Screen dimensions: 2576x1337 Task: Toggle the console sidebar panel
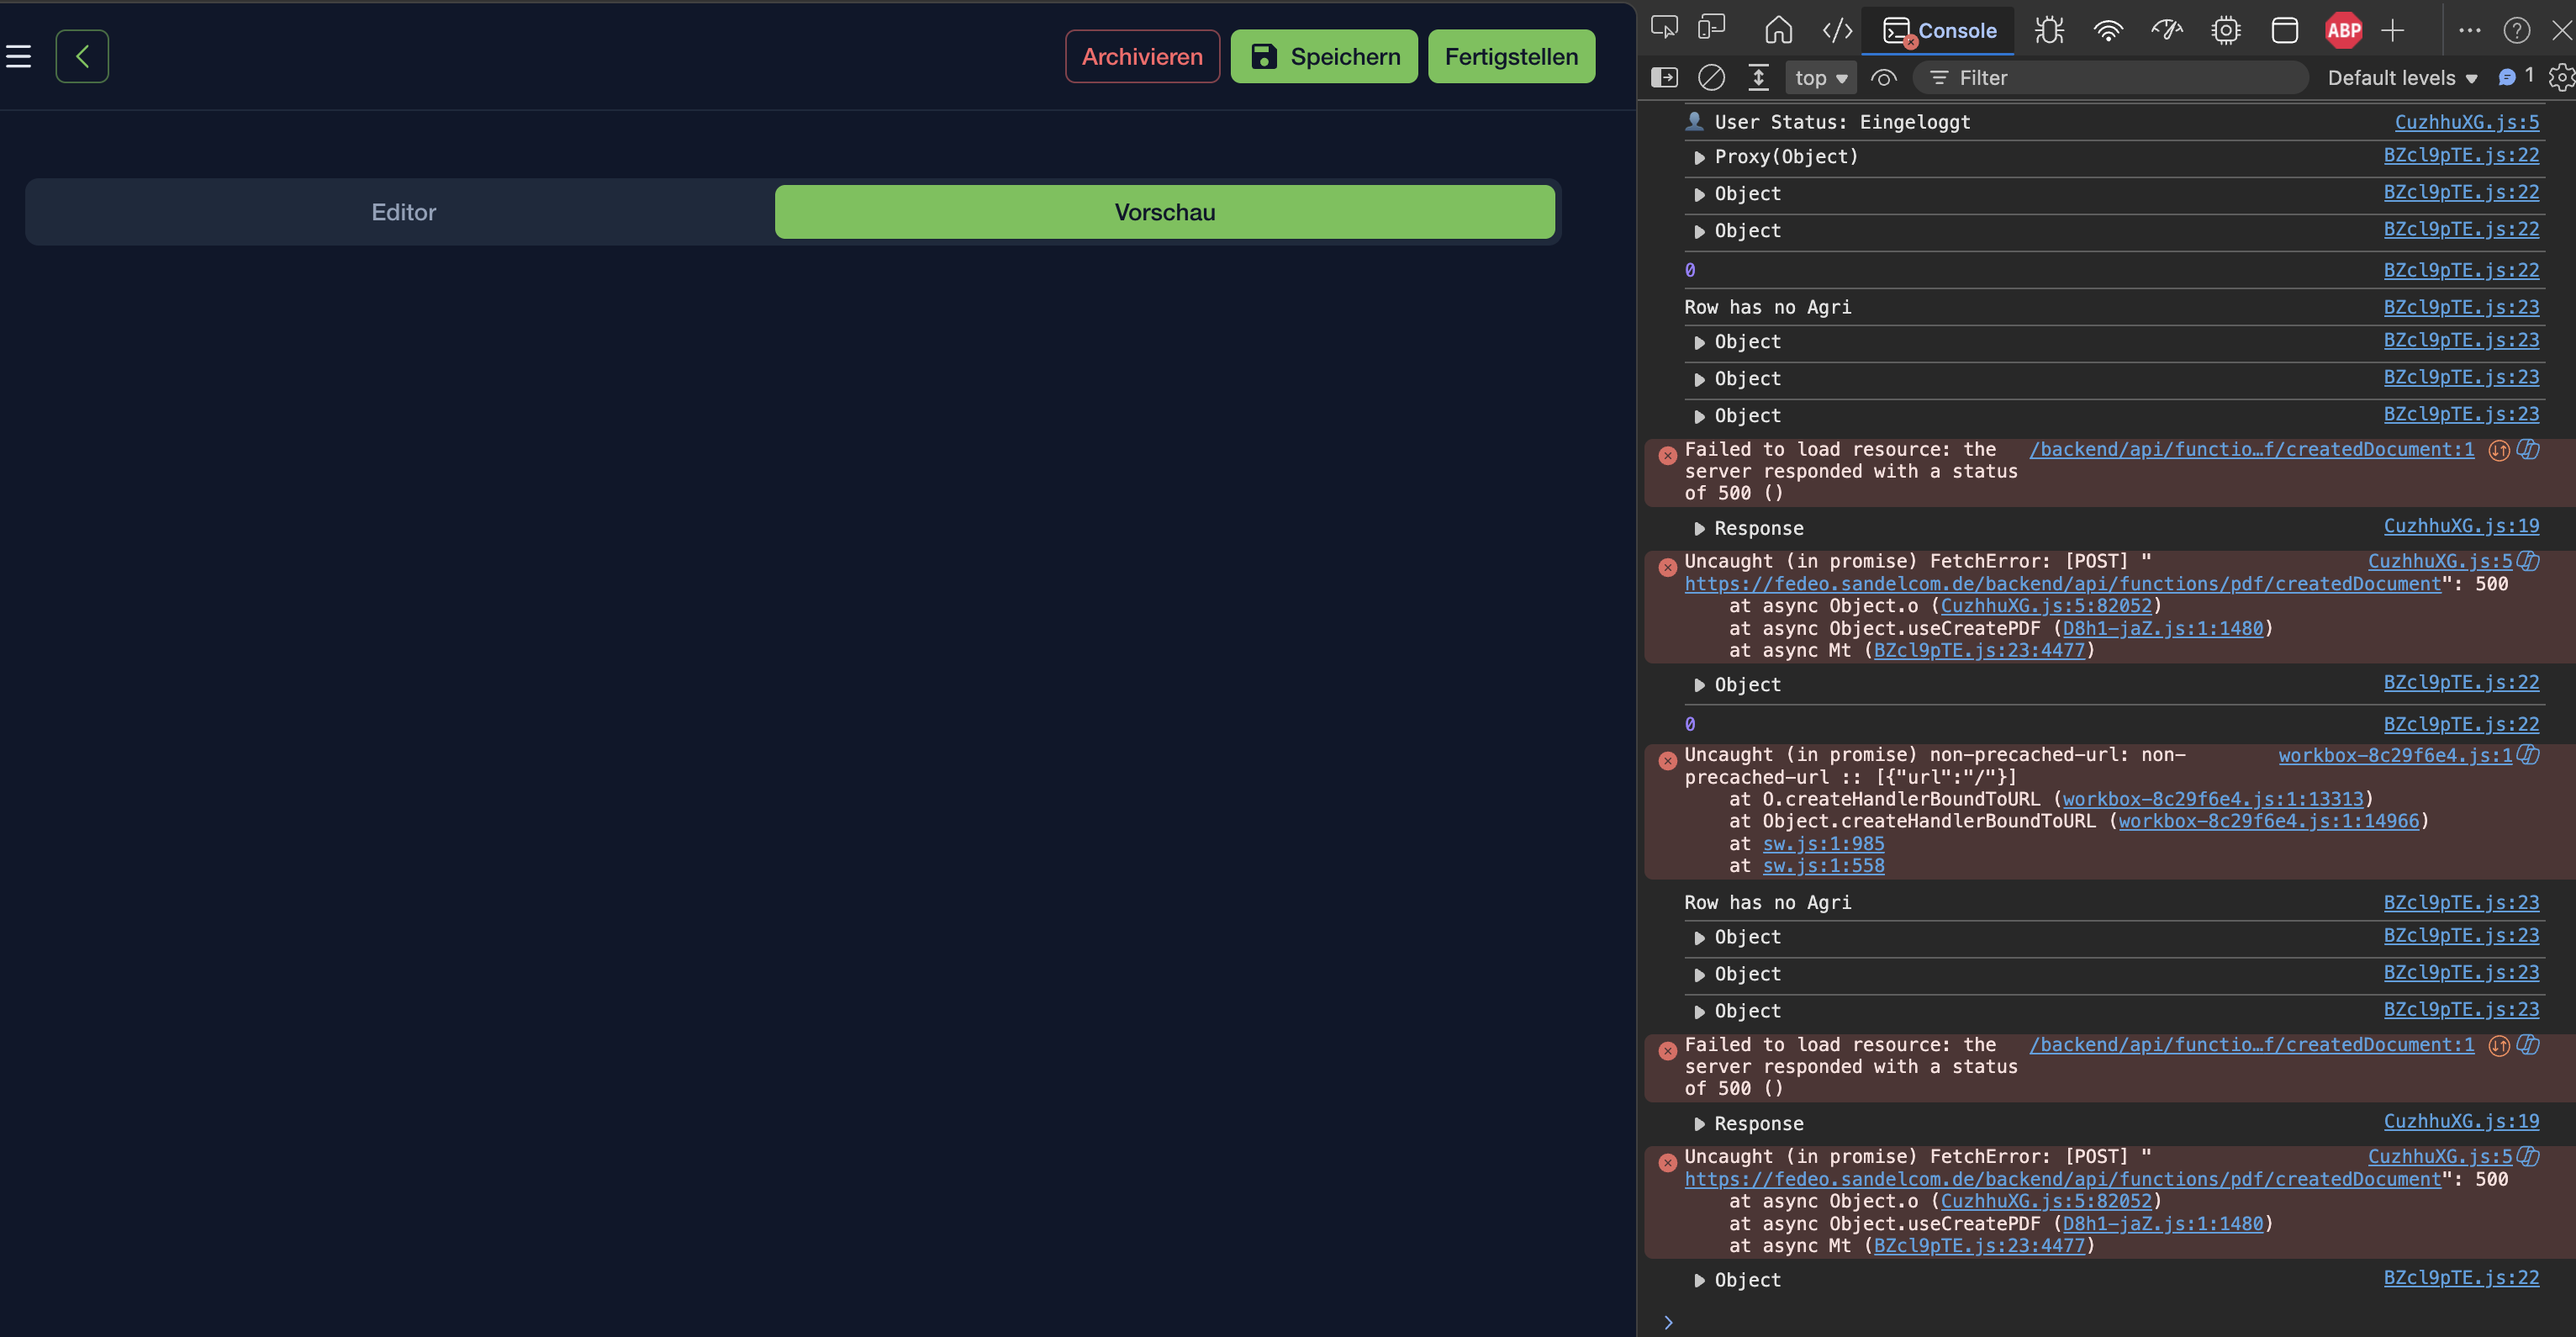click(x=1664, y=77)
